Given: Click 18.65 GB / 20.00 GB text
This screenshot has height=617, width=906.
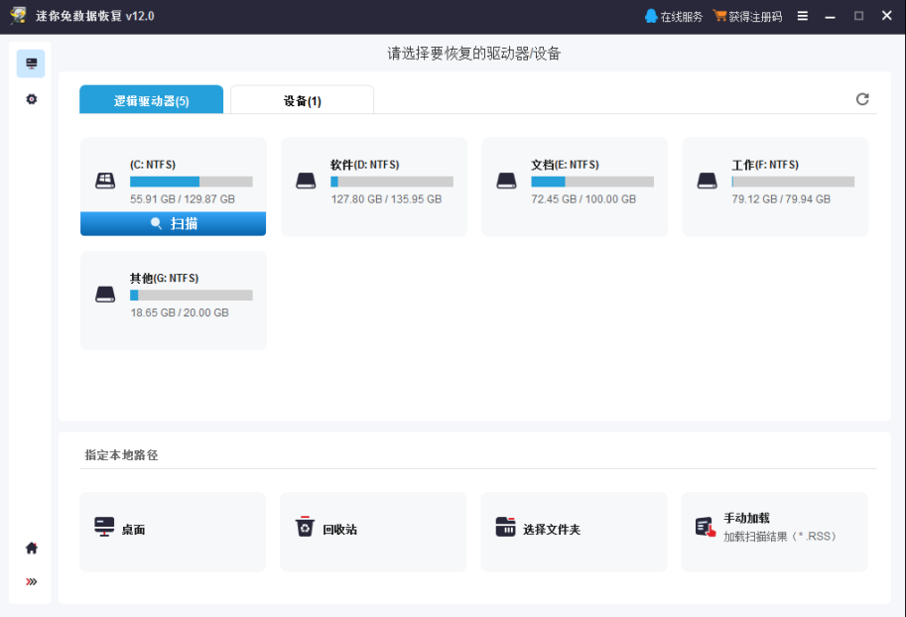Looking at the screenshot, I should point(180,312).
